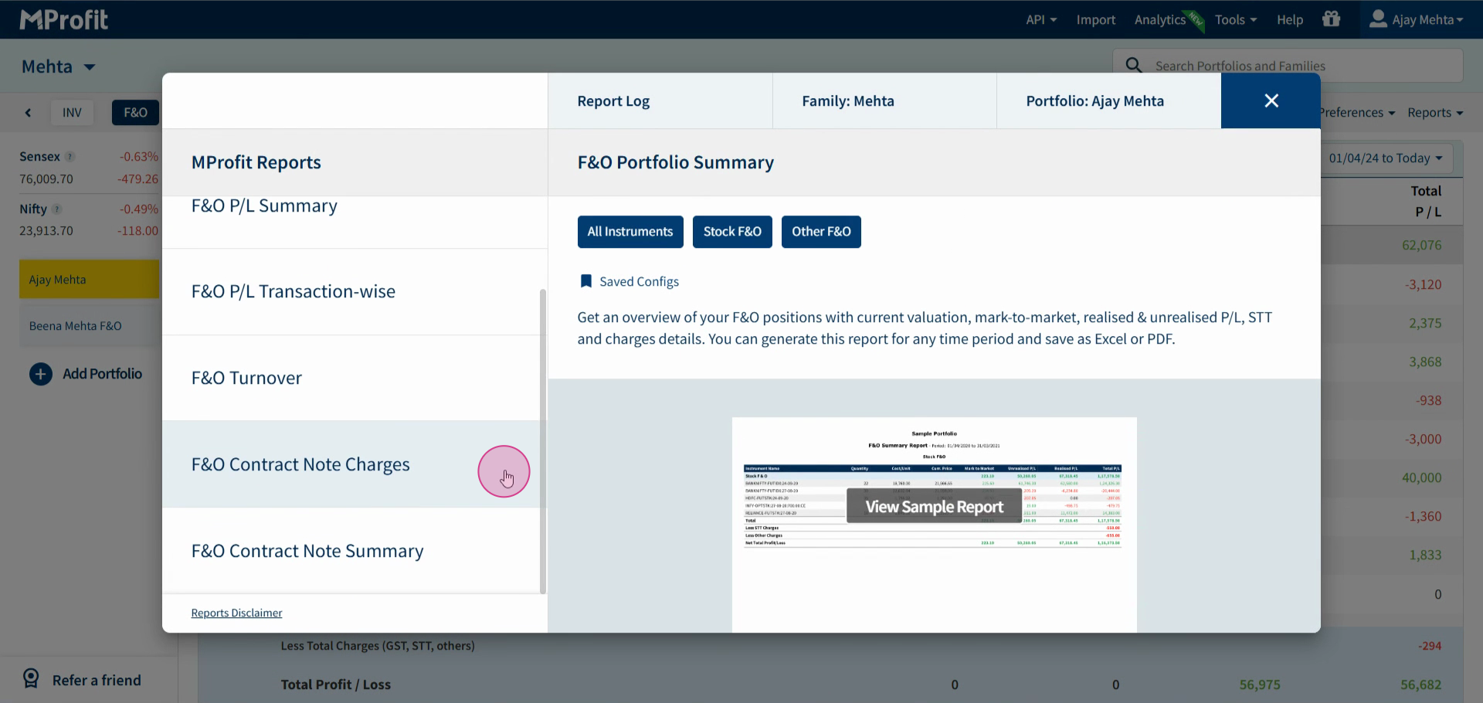
Task: Open the Reports Disclaimer link
Action: pyautogui.click(x=236, y=613)
